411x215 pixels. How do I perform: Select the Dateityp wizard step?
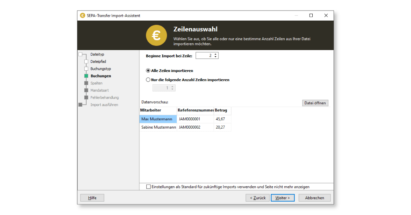point(97,54)
